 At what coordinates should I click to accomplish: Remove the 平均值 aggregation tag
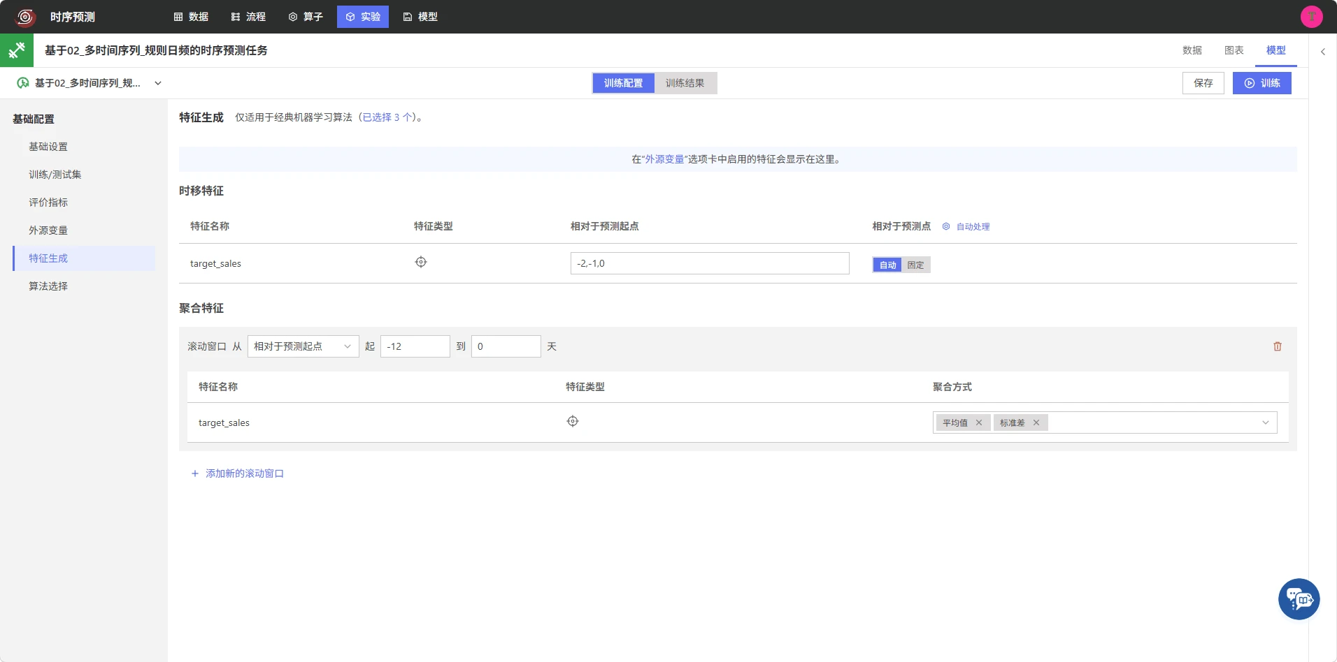[978, 422]
